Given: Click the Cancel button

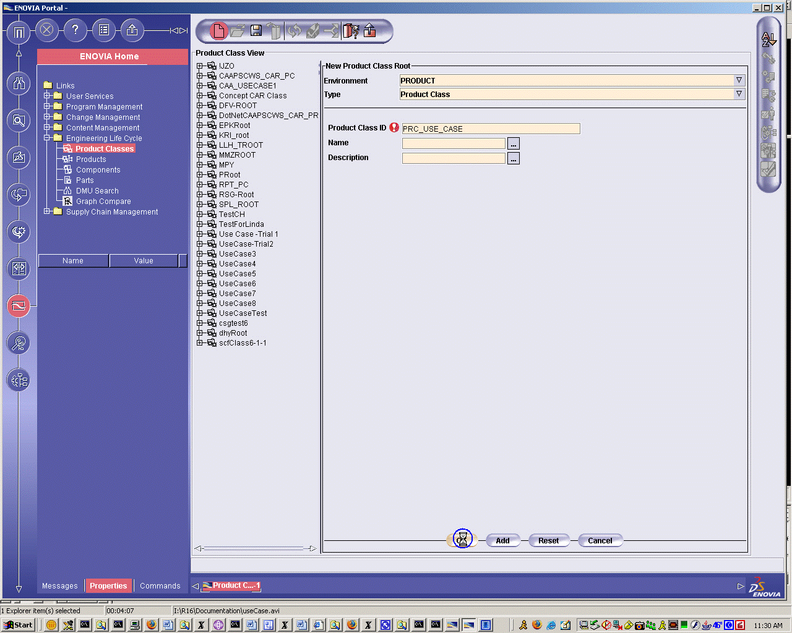Looking at the screenshot, I should coord(600,540).
